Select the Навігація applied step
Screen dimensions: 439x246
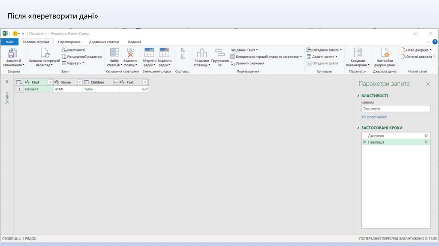396,142
